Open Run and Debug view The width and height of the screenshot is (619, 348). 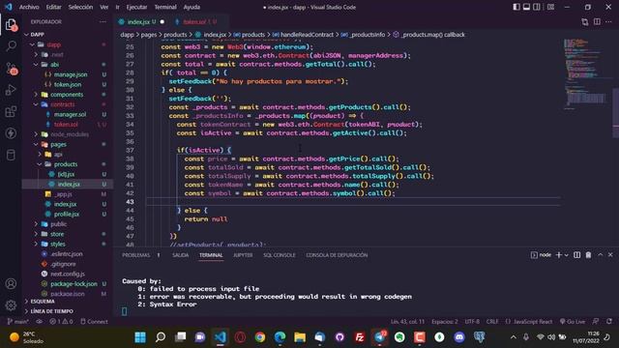pyautogui.click(x=11, y=90)
